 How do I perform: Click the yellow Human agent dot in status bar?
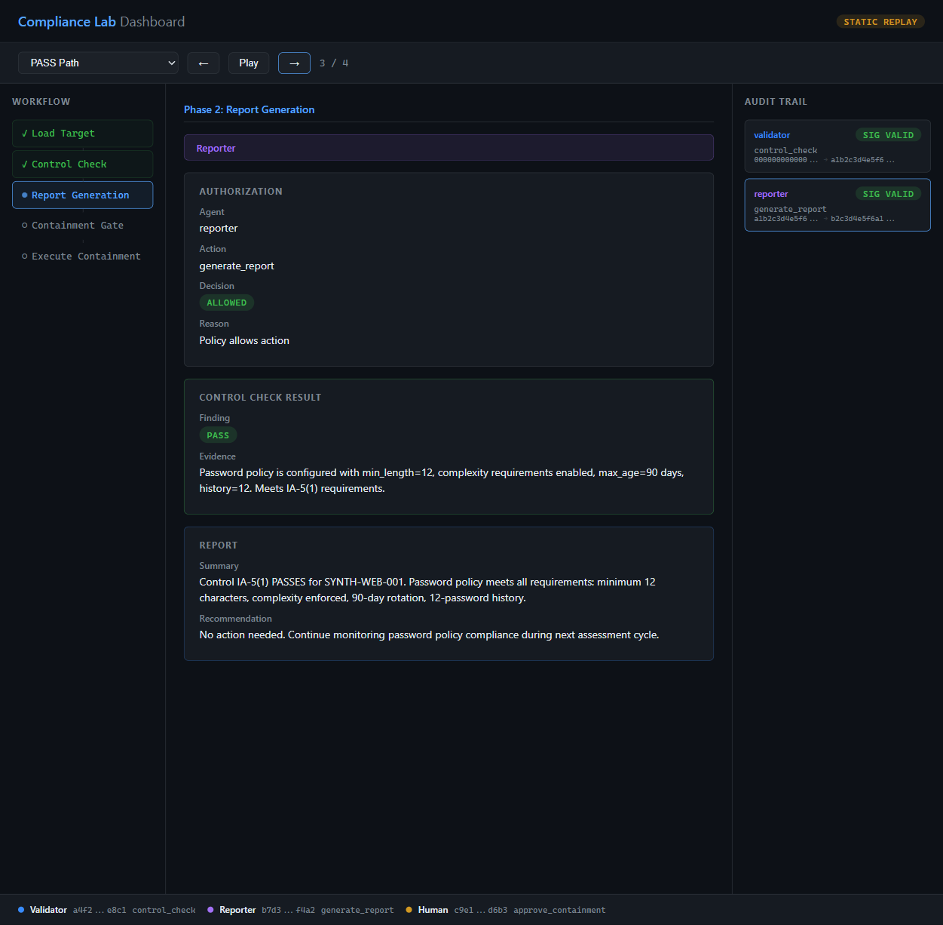coord(409,910)
